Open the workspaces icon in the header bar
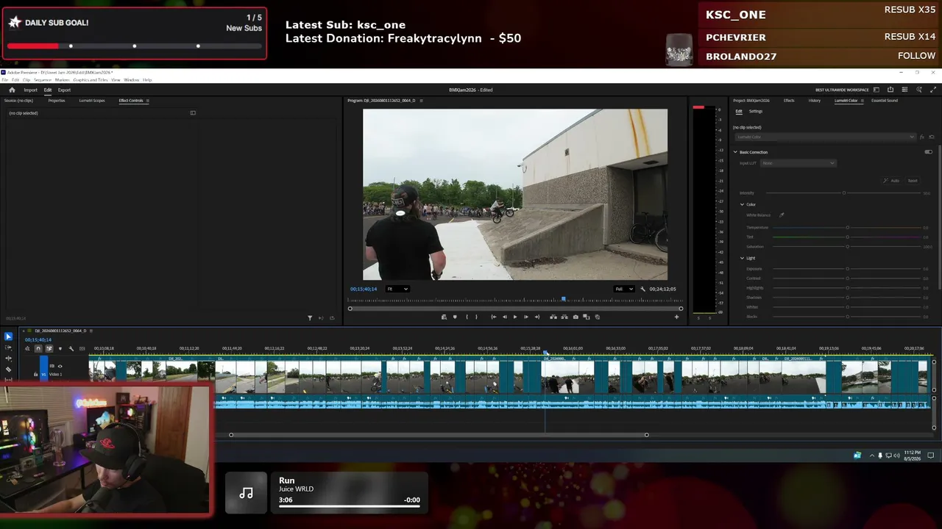The width and height of the screenshot is (942, 529). click(876, 90)
